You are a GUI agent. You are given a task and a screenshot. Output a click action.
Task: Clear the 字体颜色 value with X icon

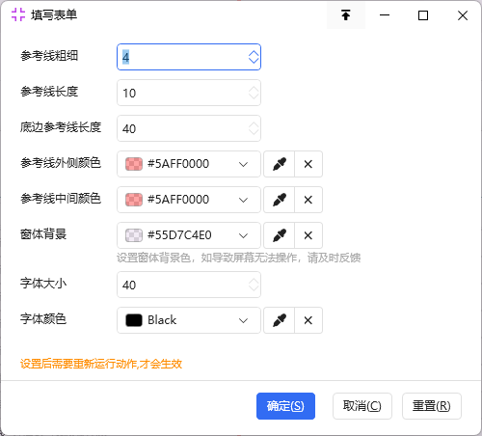[x=308, y=320]
